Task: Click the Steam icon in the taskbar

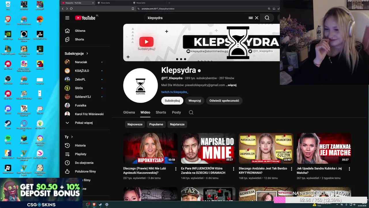Action: [x=100, y=205]
